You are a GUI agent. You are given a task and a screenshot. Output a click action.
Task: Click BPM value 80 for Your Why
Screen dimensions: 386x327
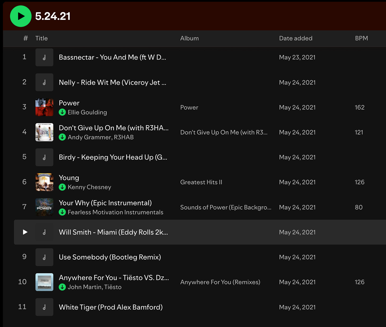coord(359,207)
